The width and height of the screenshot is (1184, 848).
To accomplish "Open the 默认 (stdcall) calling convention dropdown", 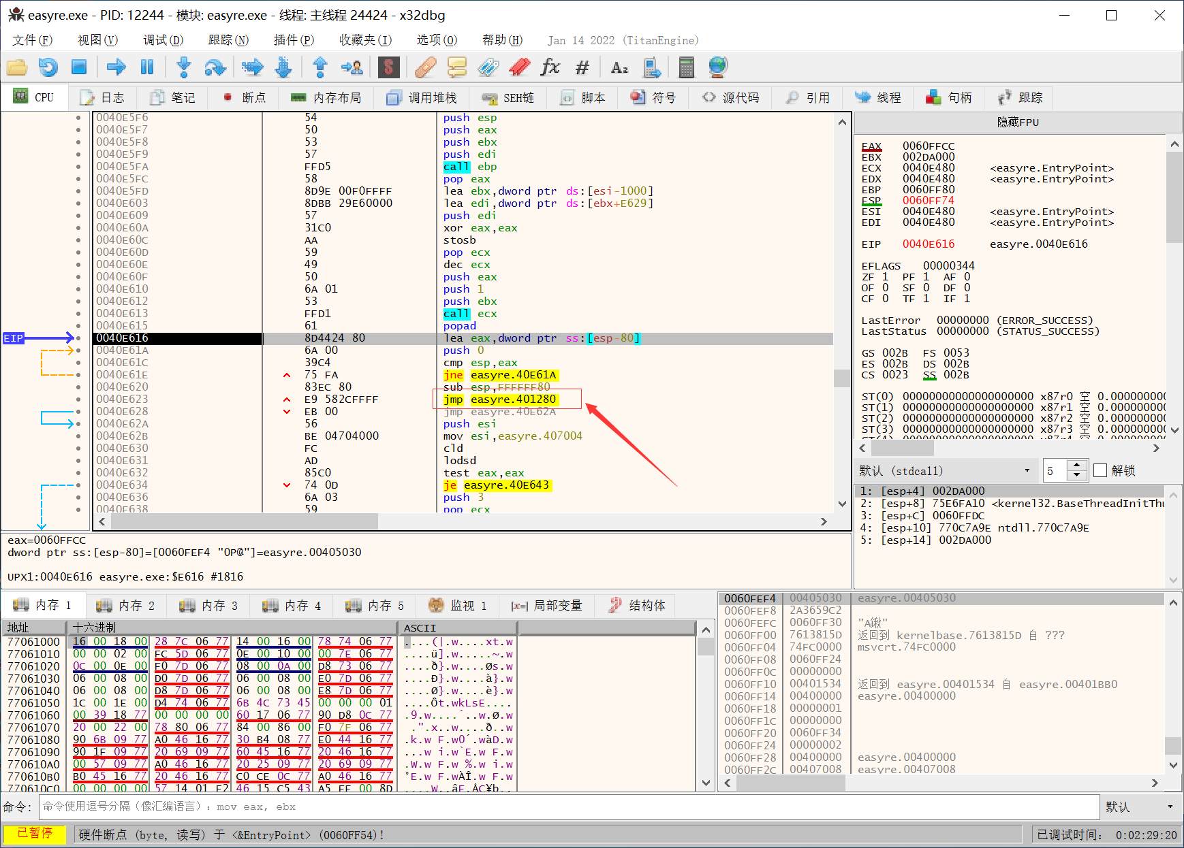I will pyautogui.click(x=946, y=470).
